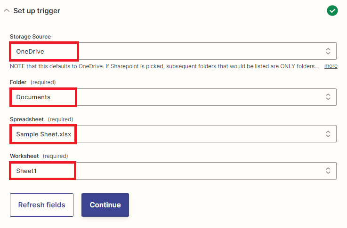This screenshot has height=228, width=347.
Task: Collapse the Set up trigger section chevron
Action: pyautogui.click(x=7, y=10)
